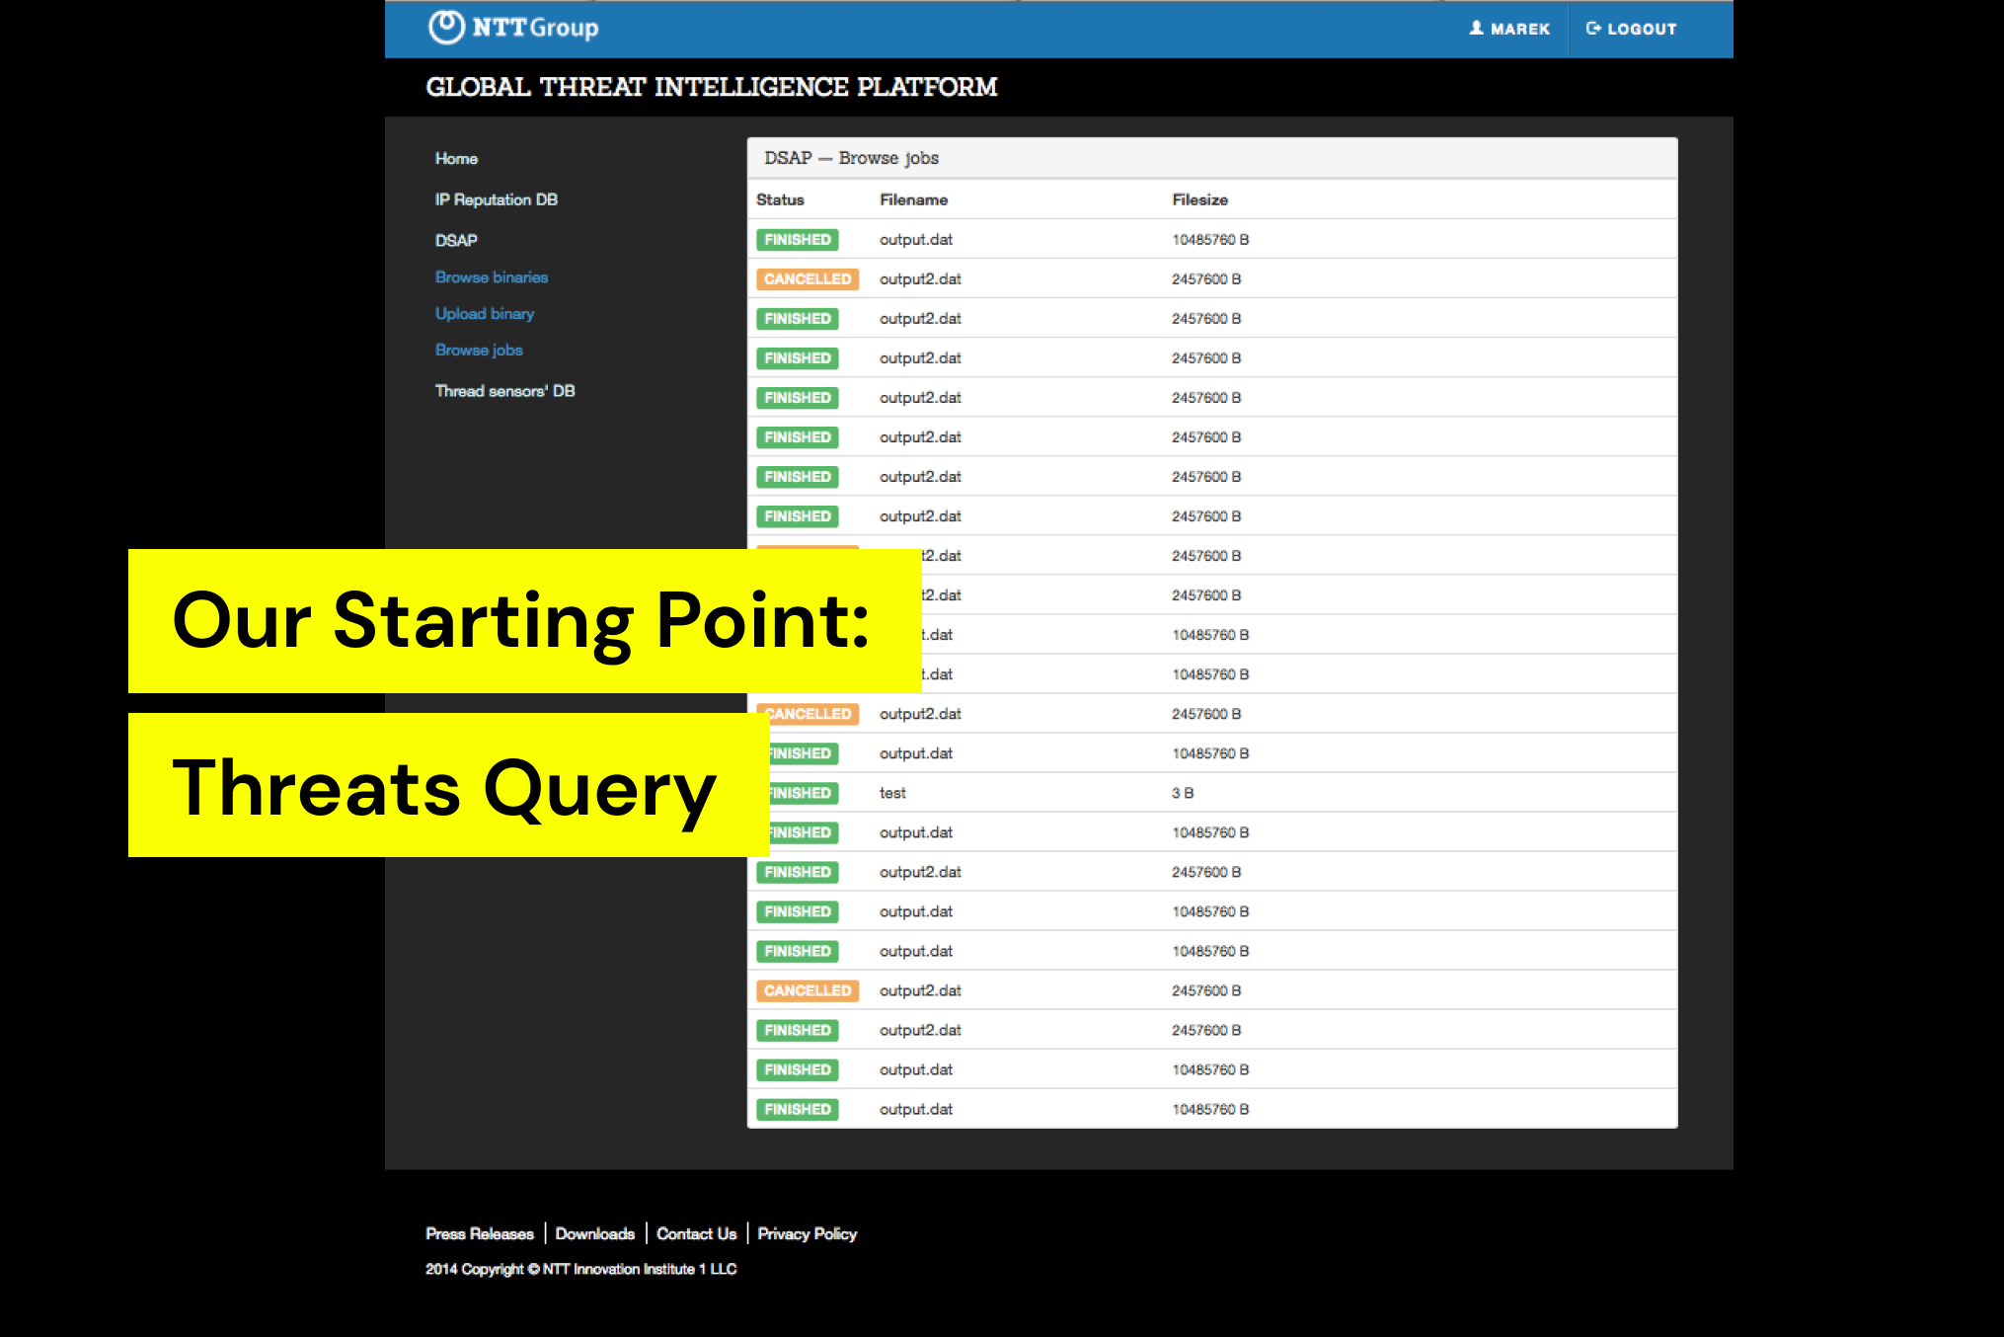Click the Status column header
The width and height of the screenshot is (2004, 1337).
(x=780, y=199)
